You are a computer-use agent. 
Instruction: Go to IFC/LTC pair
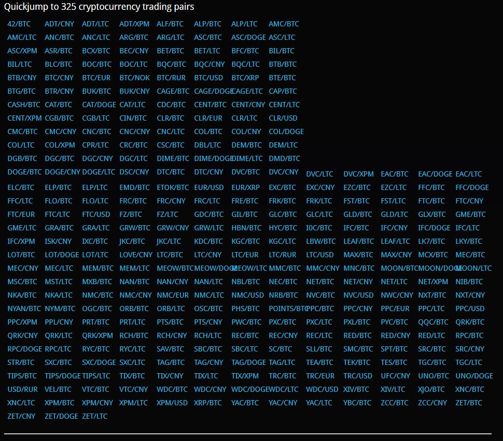(x=467, y=228)
